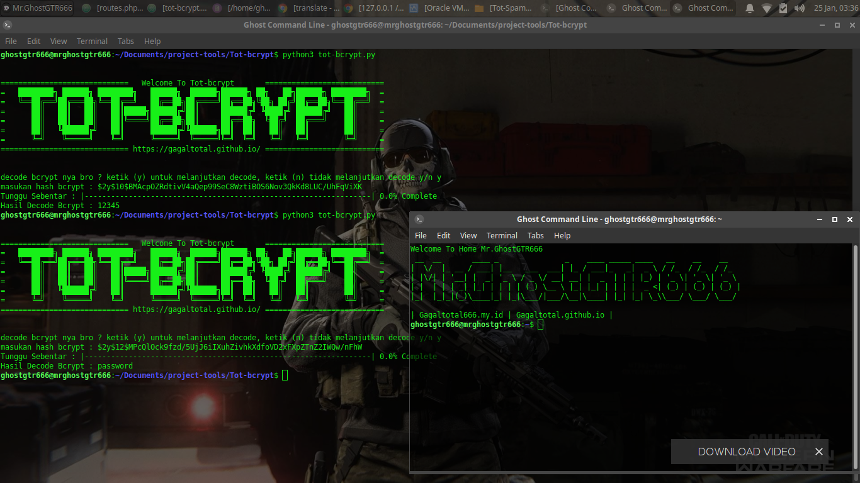Maximize the Tot-bcrypt terminal window

point(837,25)
